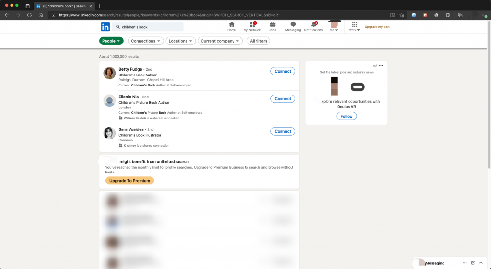
Task: Expand the Locations filter dropdown
Action: point(180,41)
